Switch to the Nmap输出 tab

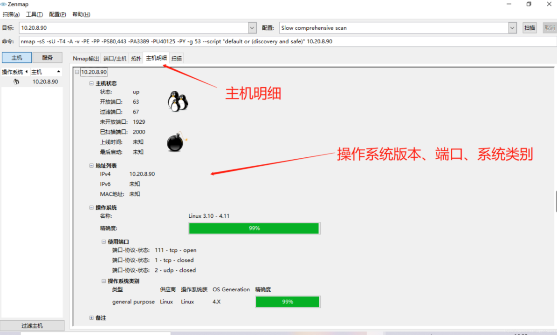[86, 59]
